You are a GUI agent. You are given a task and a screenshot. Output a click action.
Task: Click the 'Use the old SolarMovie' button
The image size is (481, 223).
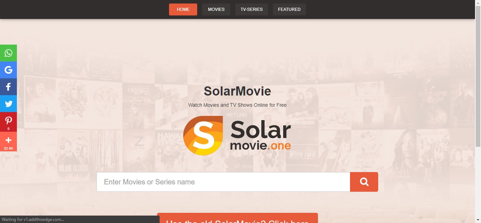[237, 218]
